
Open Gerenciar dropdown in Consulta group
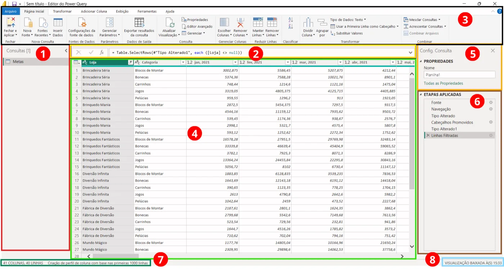(193, 33)
